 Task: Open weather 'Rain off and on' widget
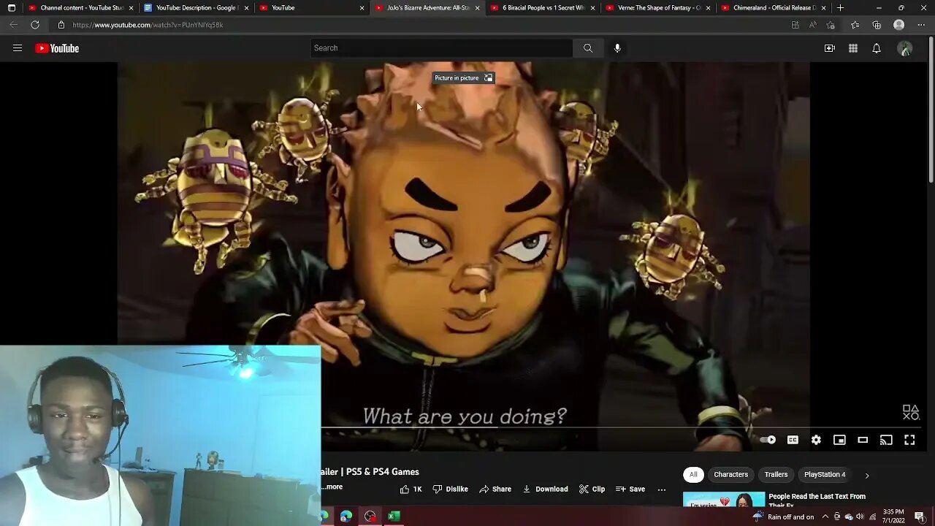783,517
